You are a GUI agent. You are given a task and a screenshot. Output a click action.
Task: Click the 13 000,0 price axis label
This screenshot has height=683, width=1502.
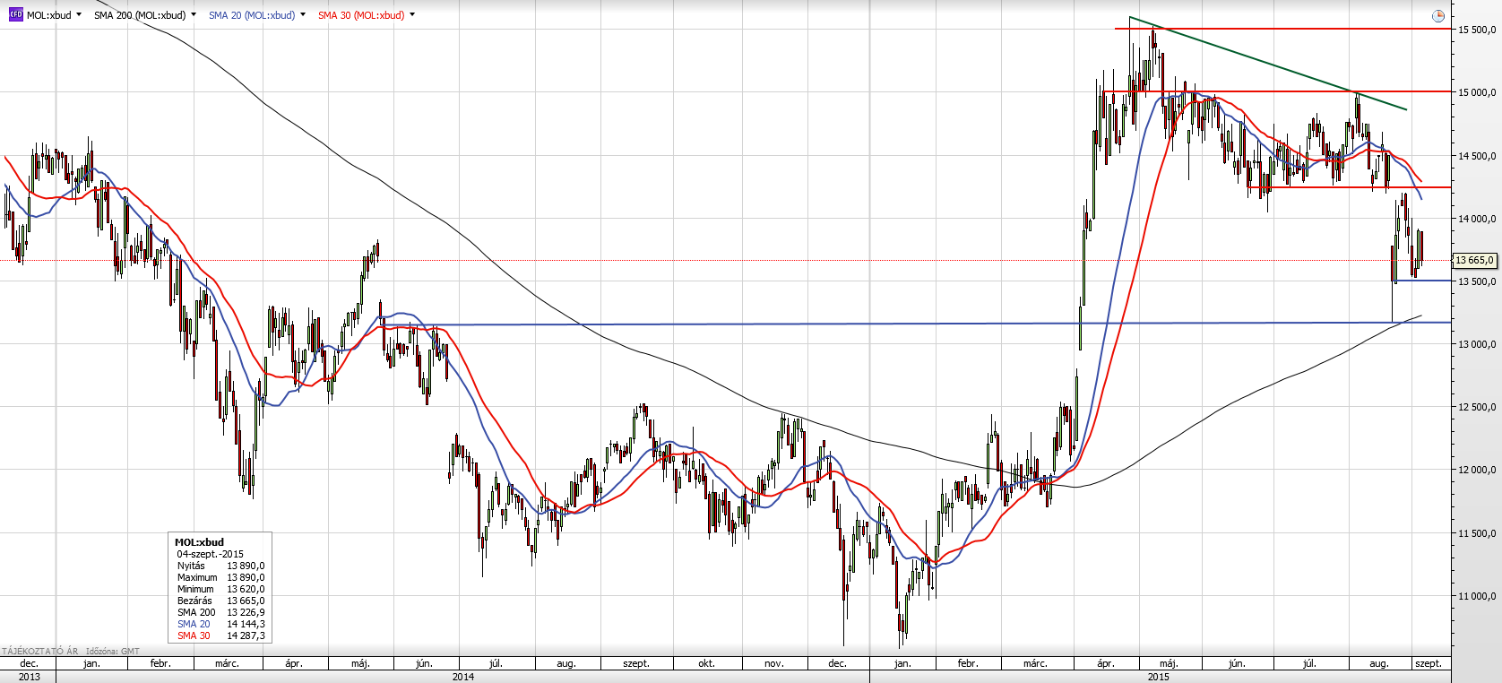tap(1477, 344)
